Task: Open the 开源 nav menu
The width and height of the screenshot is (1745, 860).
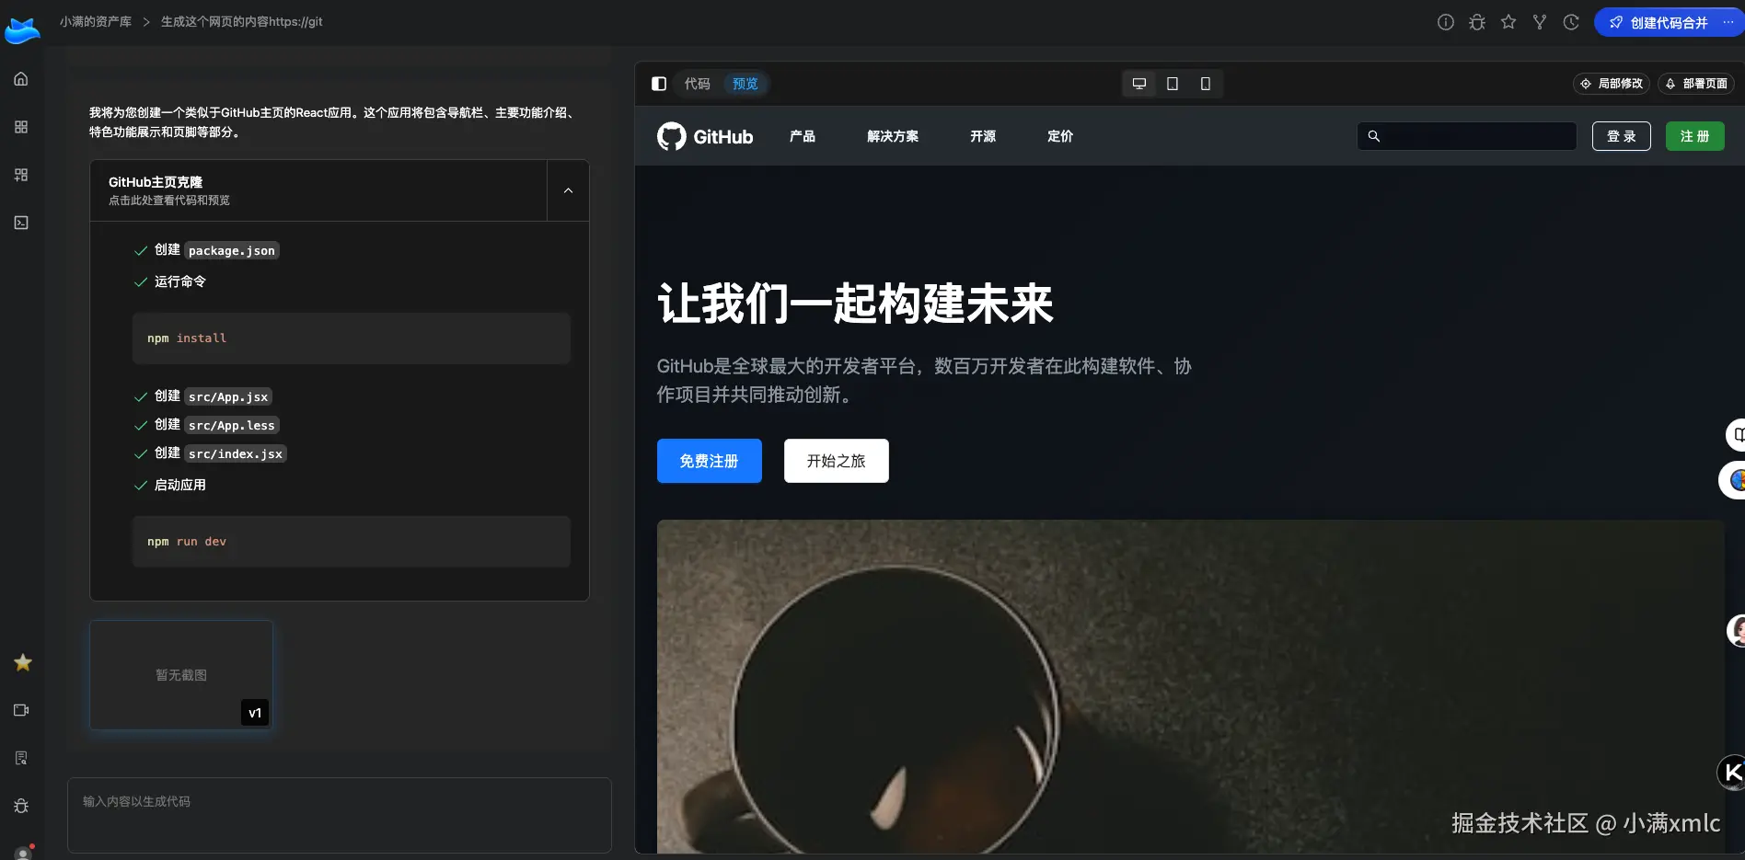Action: coord(983,136)
